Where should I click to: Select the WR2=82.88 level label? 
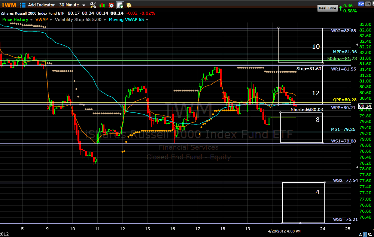343,31
